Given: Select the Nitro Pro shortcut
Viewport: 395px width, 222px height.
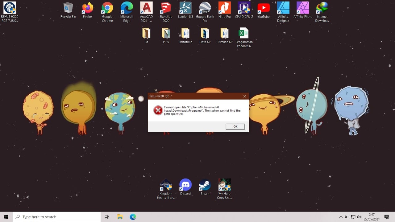Looking at the screenshot, I should tap(224, 10).
